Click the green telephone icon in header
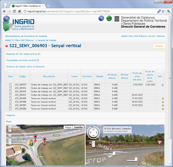173x167 pixels. 109,19
